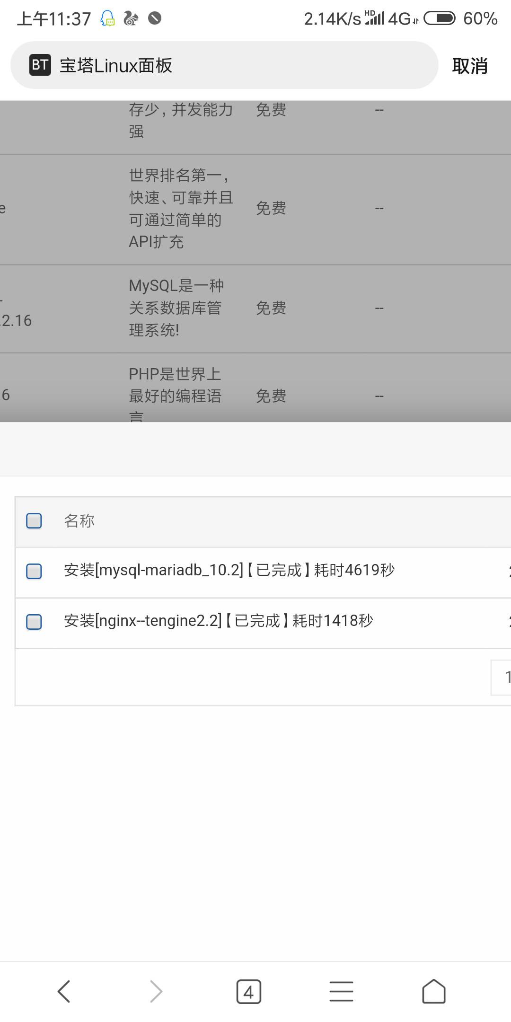Select the 宝塔Linux面板 address bar
Viewport: 511px width, 1022px height.
(x=224, y=65)
